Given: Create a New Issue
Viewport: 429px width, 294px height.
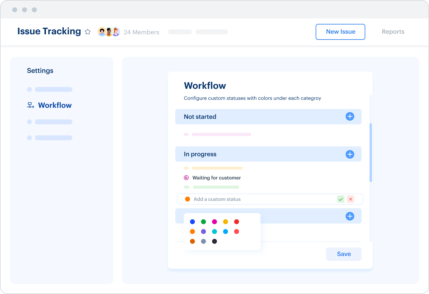Looking at the screenshot, I should tap(340, 32).
